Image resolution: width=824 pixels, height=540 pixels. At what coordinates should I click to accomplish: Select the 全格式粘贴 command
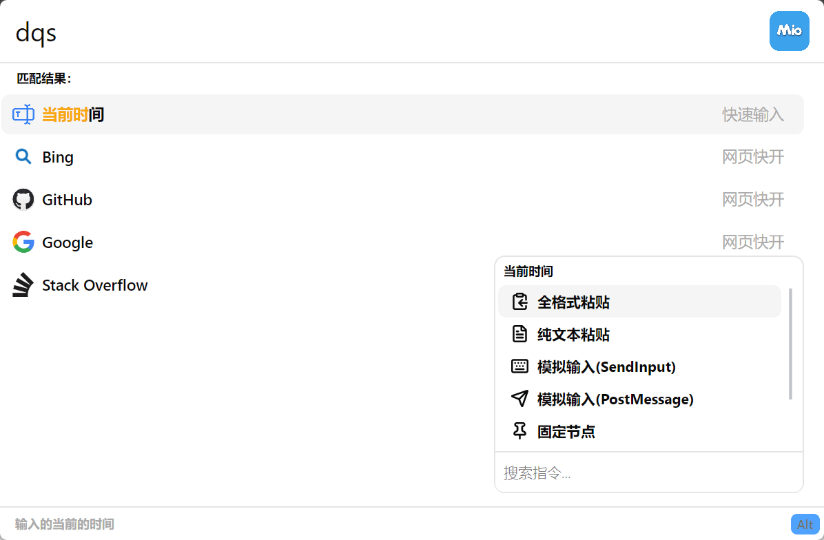(x=639, y=302)
